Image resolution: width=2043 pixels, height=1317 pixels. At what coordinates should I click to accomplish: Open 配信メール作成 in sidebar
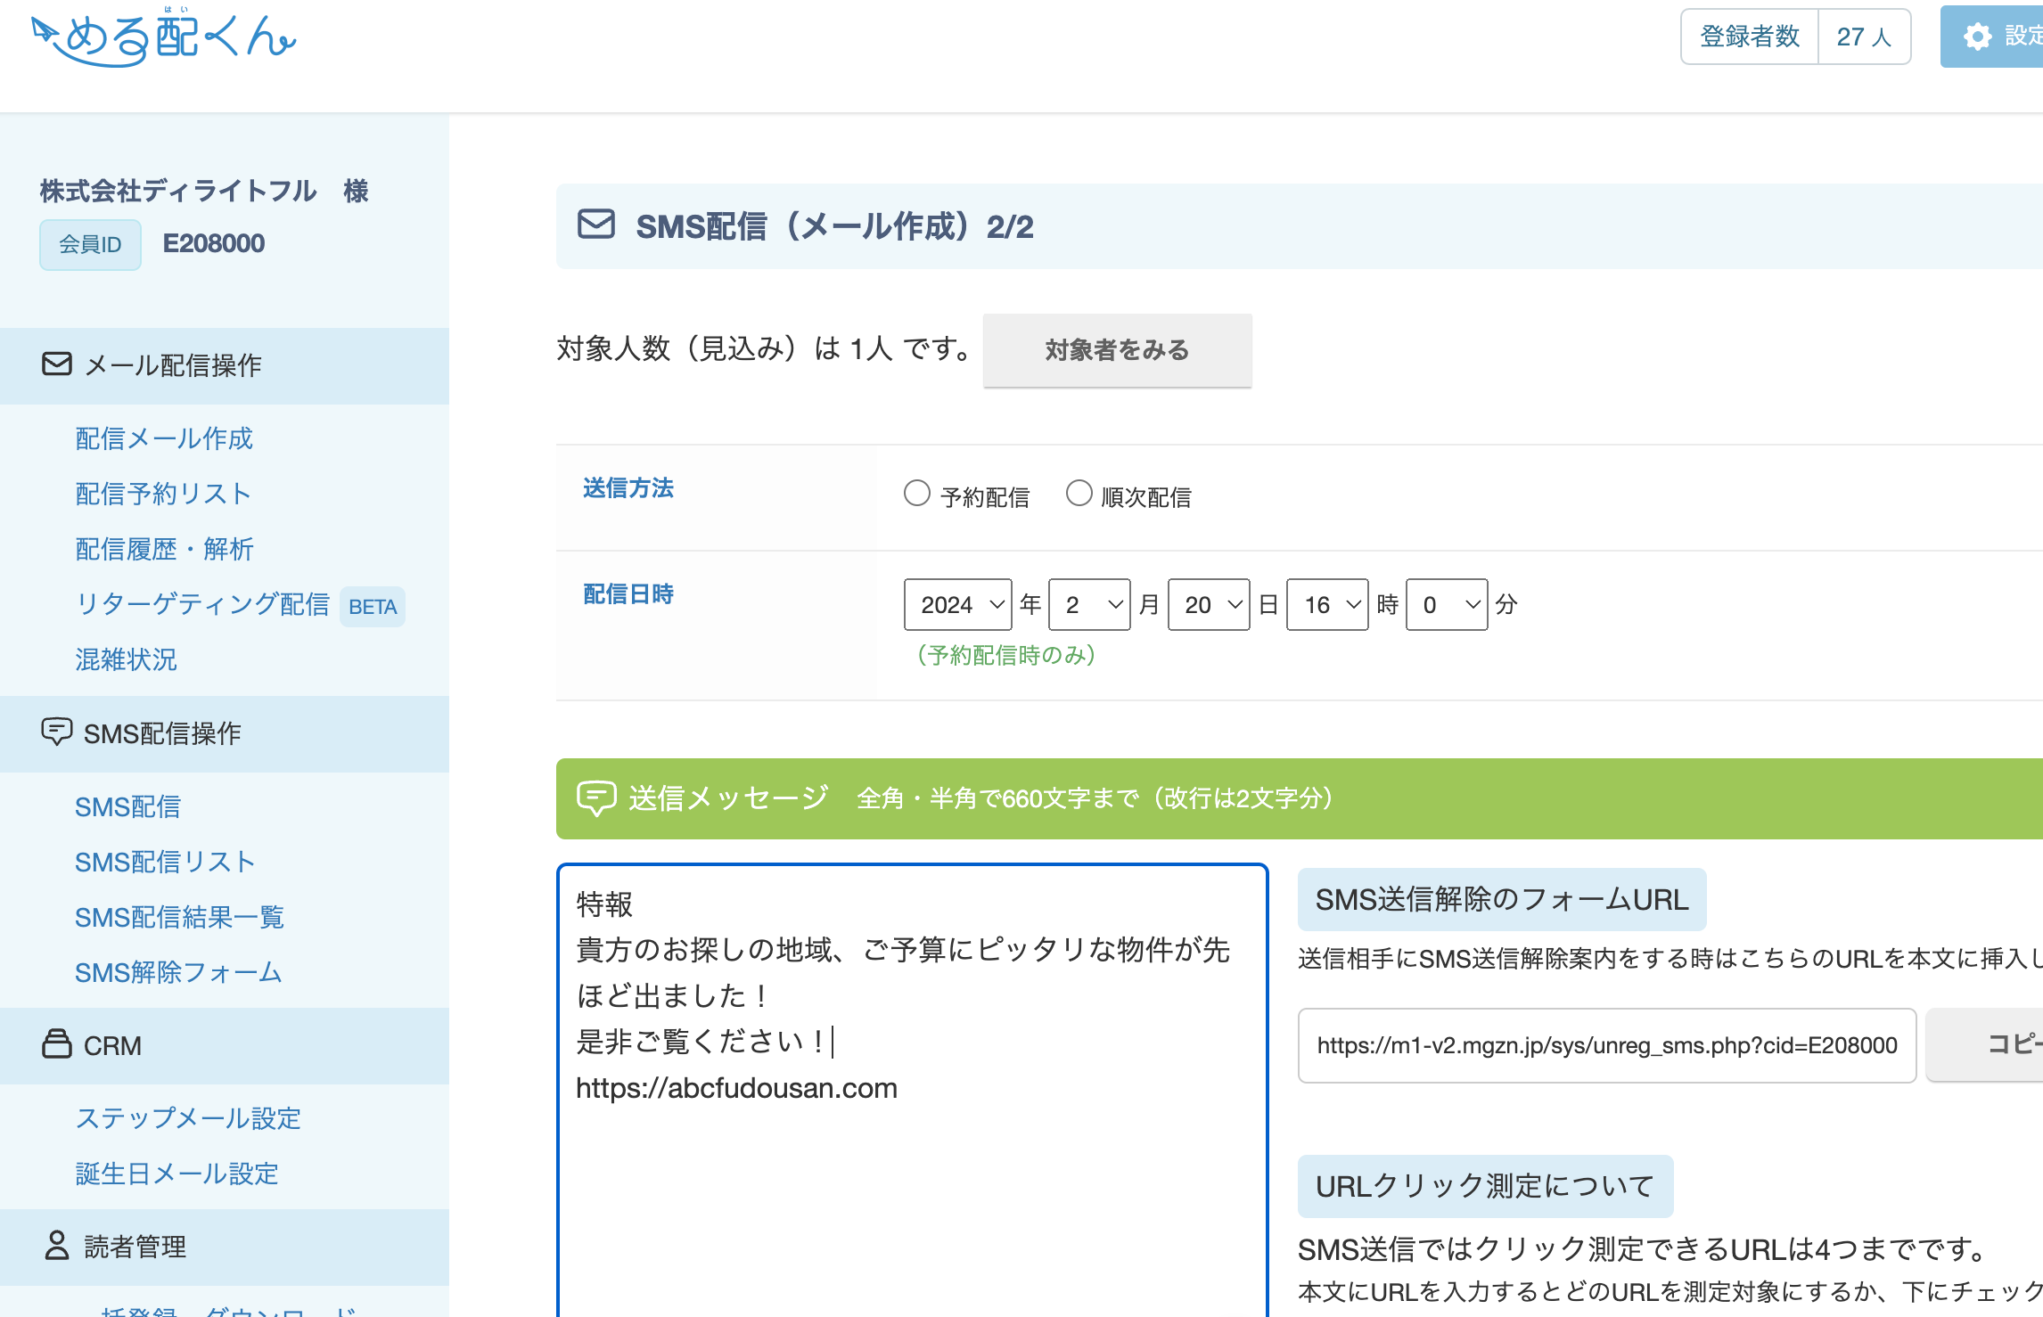click(164, 438)
